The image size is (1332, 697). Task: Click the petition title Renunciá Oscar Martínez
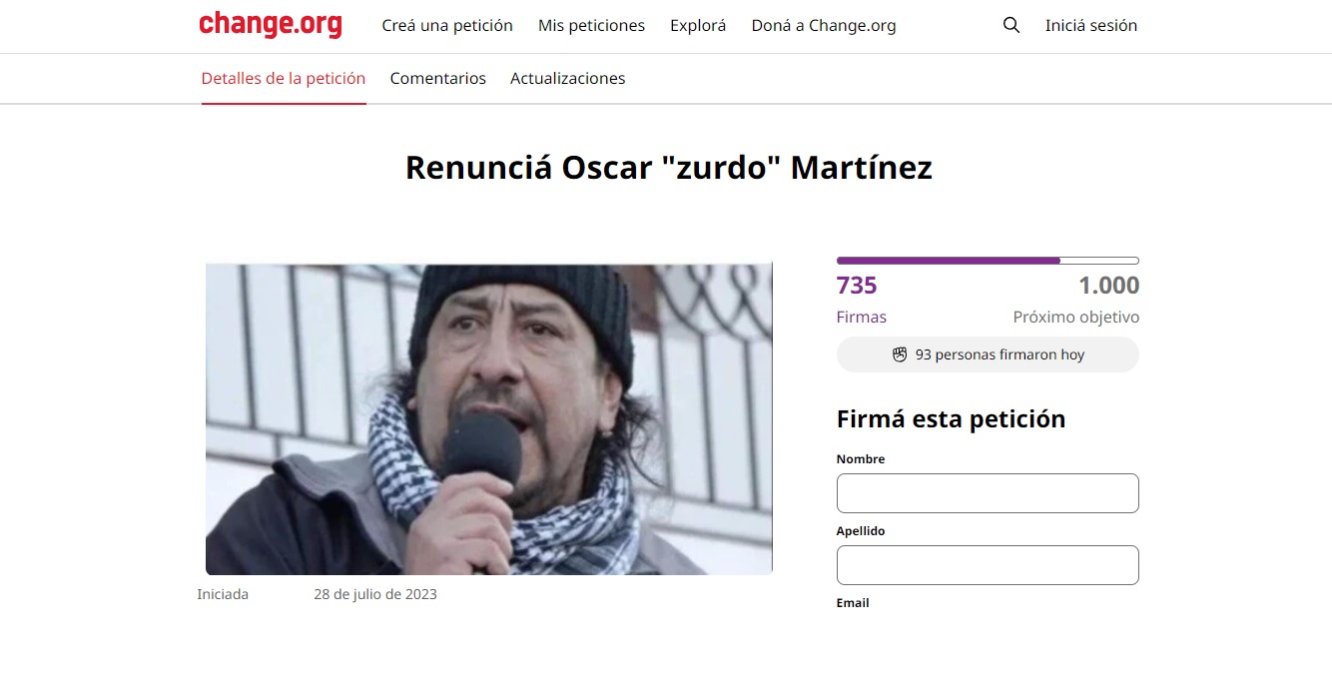(x=669, y=168)
